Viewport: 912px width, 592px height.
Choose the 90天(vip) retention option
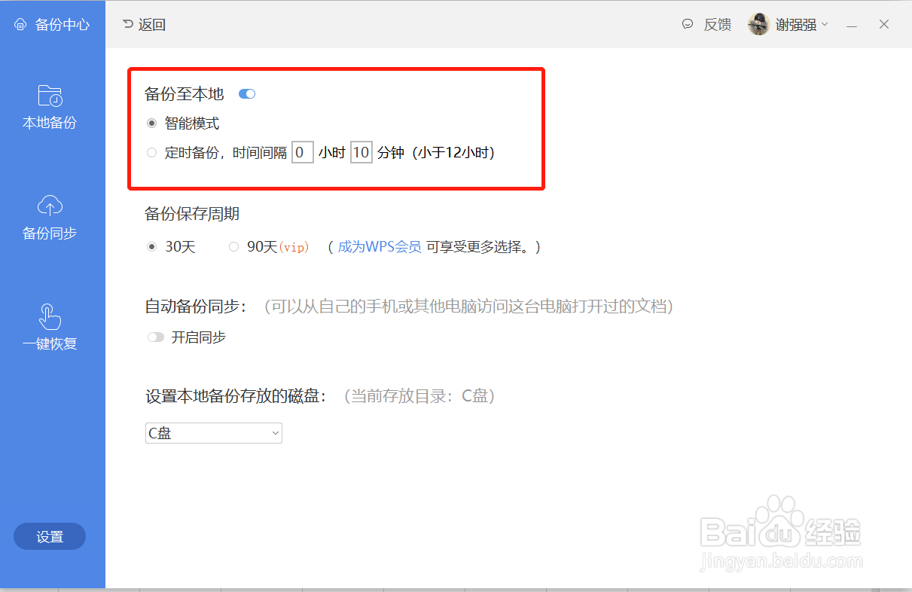233,246
